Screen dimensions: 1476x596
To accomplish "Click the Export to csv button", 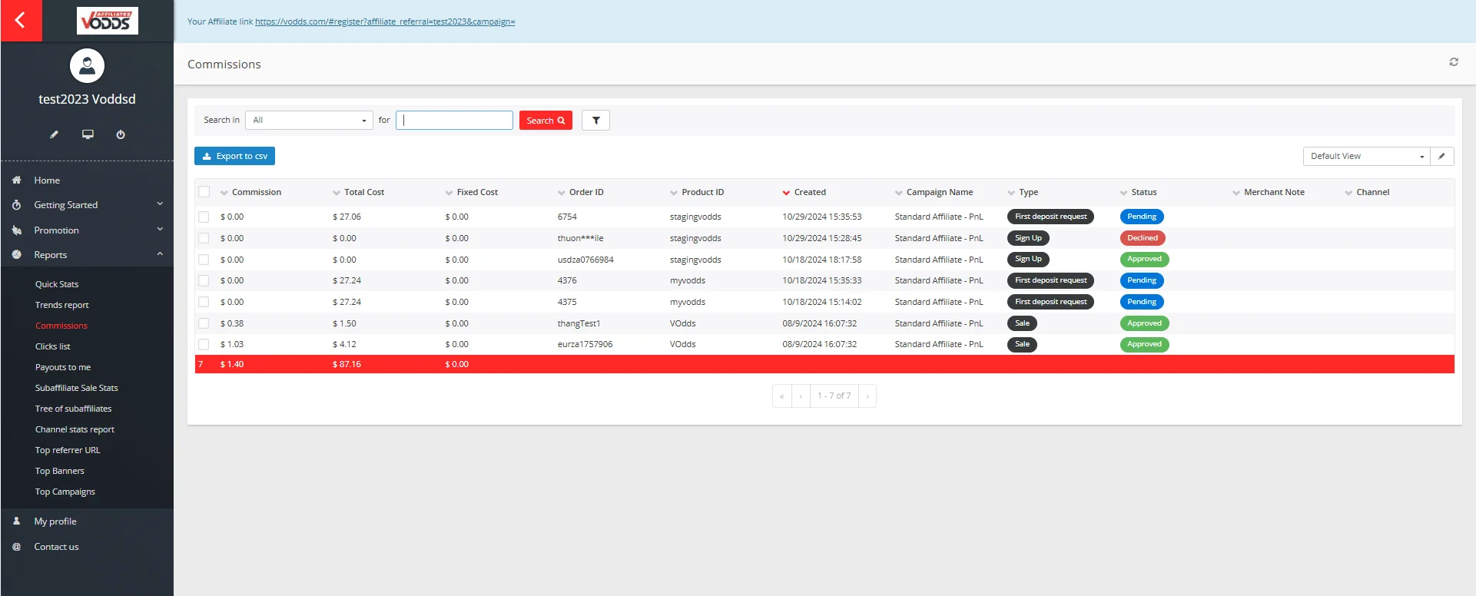I will [234, 156].
